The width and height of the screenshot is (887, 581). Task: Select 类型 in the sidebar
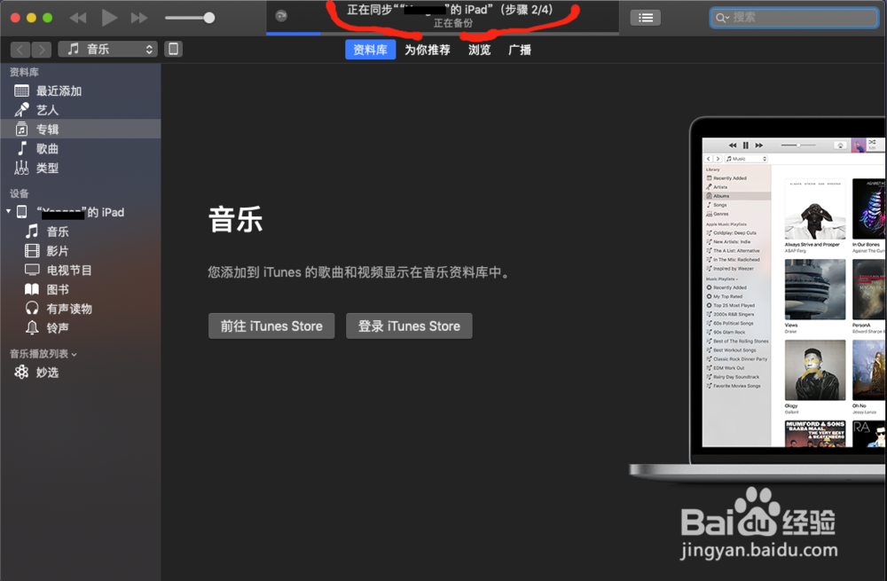pos(81,168)
